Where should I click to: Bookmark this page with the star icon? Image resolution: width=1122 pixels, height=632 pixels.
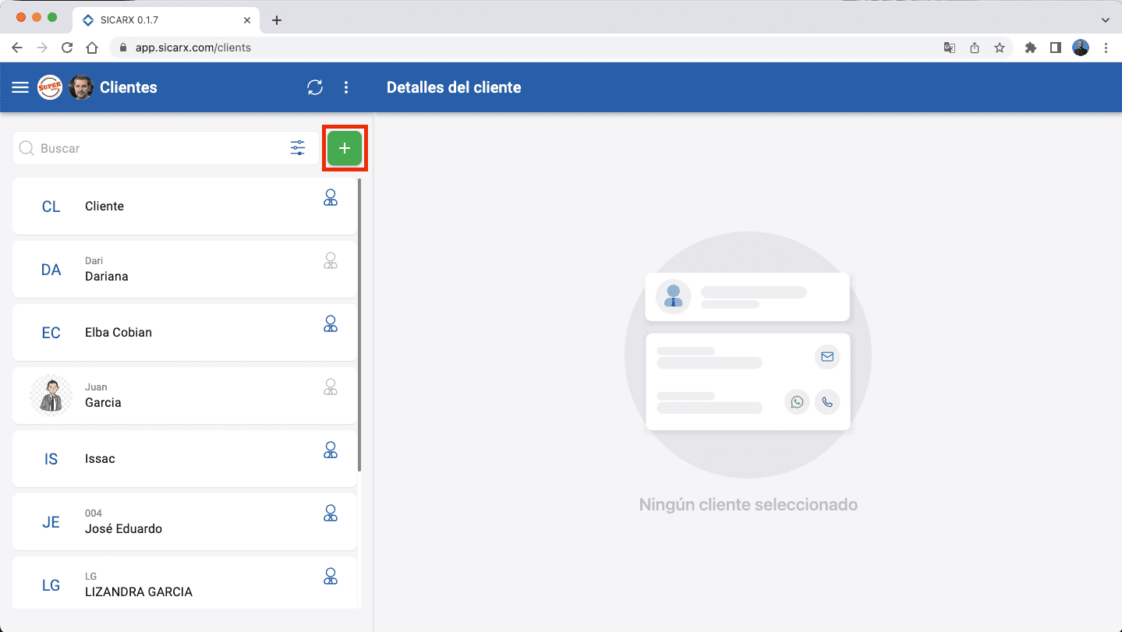pos(1000,48)
